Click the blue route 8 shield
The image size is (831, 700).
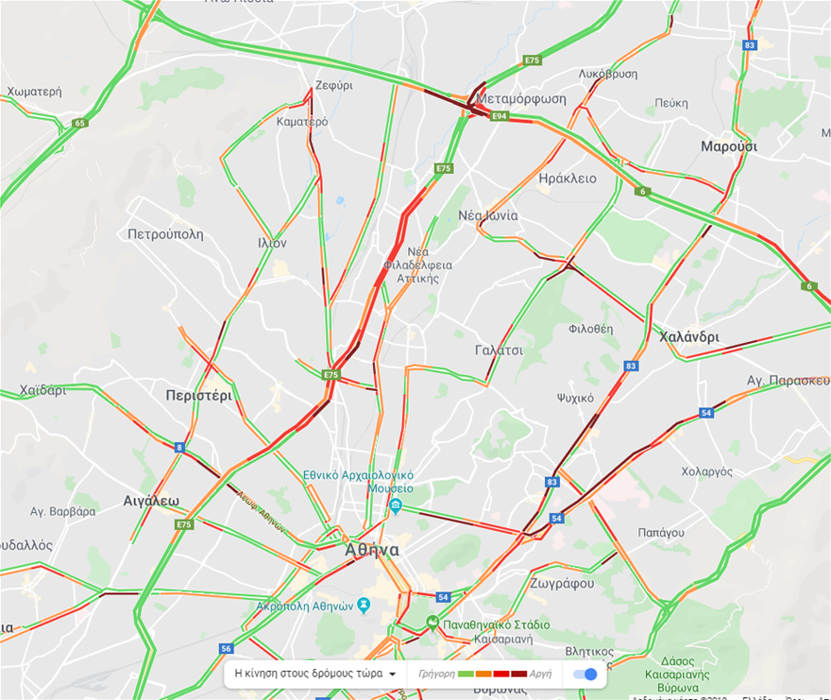[179, 448]
